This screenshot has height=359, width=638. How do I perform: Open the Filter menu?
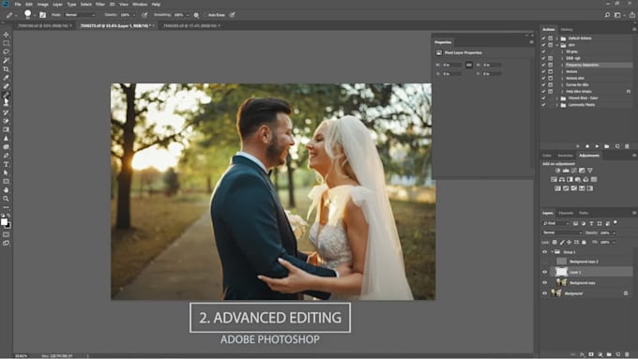(x=100, y=4)
